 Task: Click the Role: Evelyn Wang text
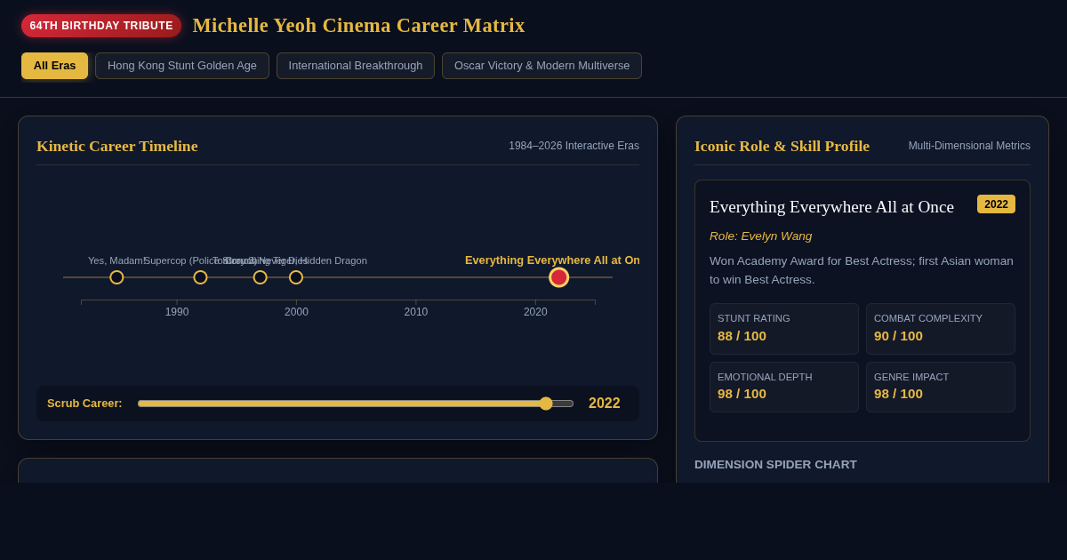click(x=760, y=236)
